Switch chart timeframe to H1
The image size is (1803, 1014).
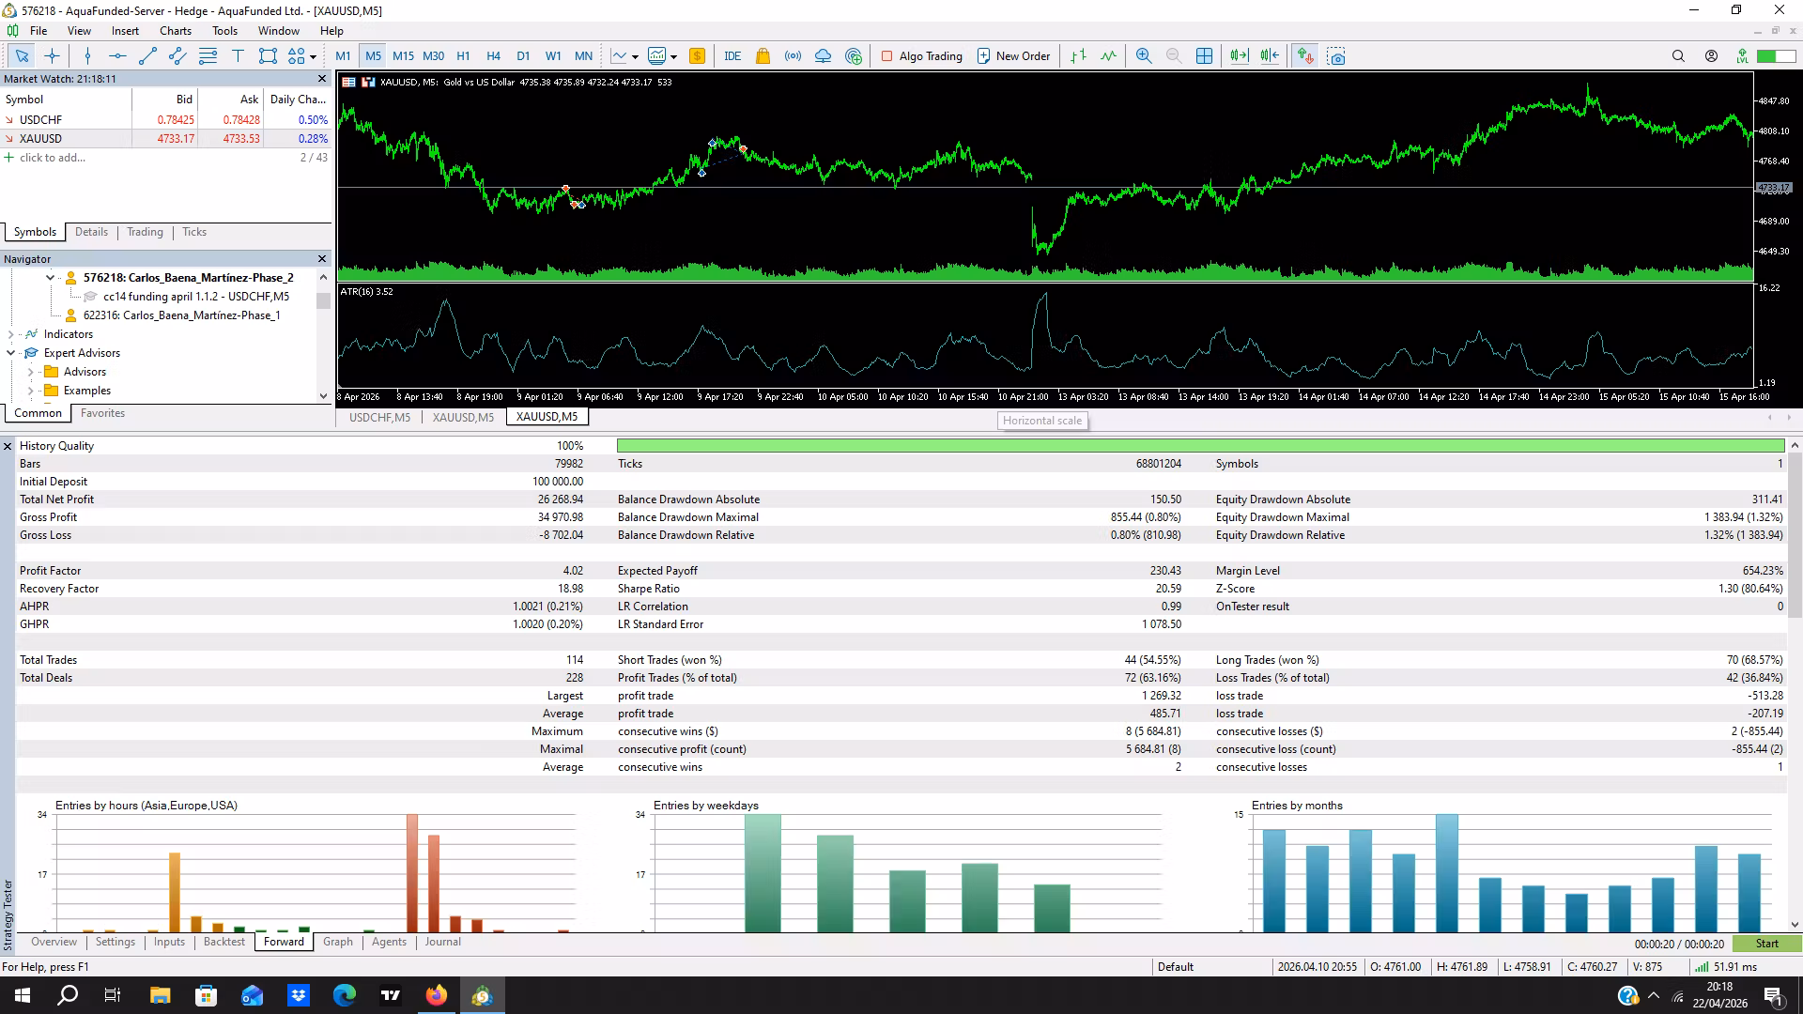pyautogui.click(x=463, y=56)
